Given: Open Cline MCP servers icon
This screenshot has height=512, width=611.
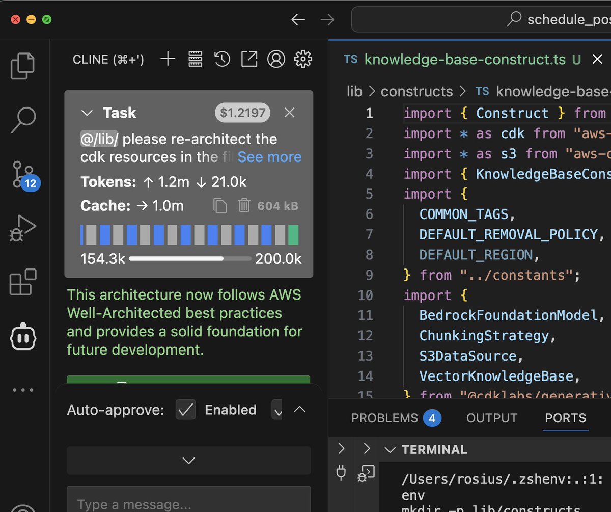Looking at the screenshot, I should coord(195,59).
